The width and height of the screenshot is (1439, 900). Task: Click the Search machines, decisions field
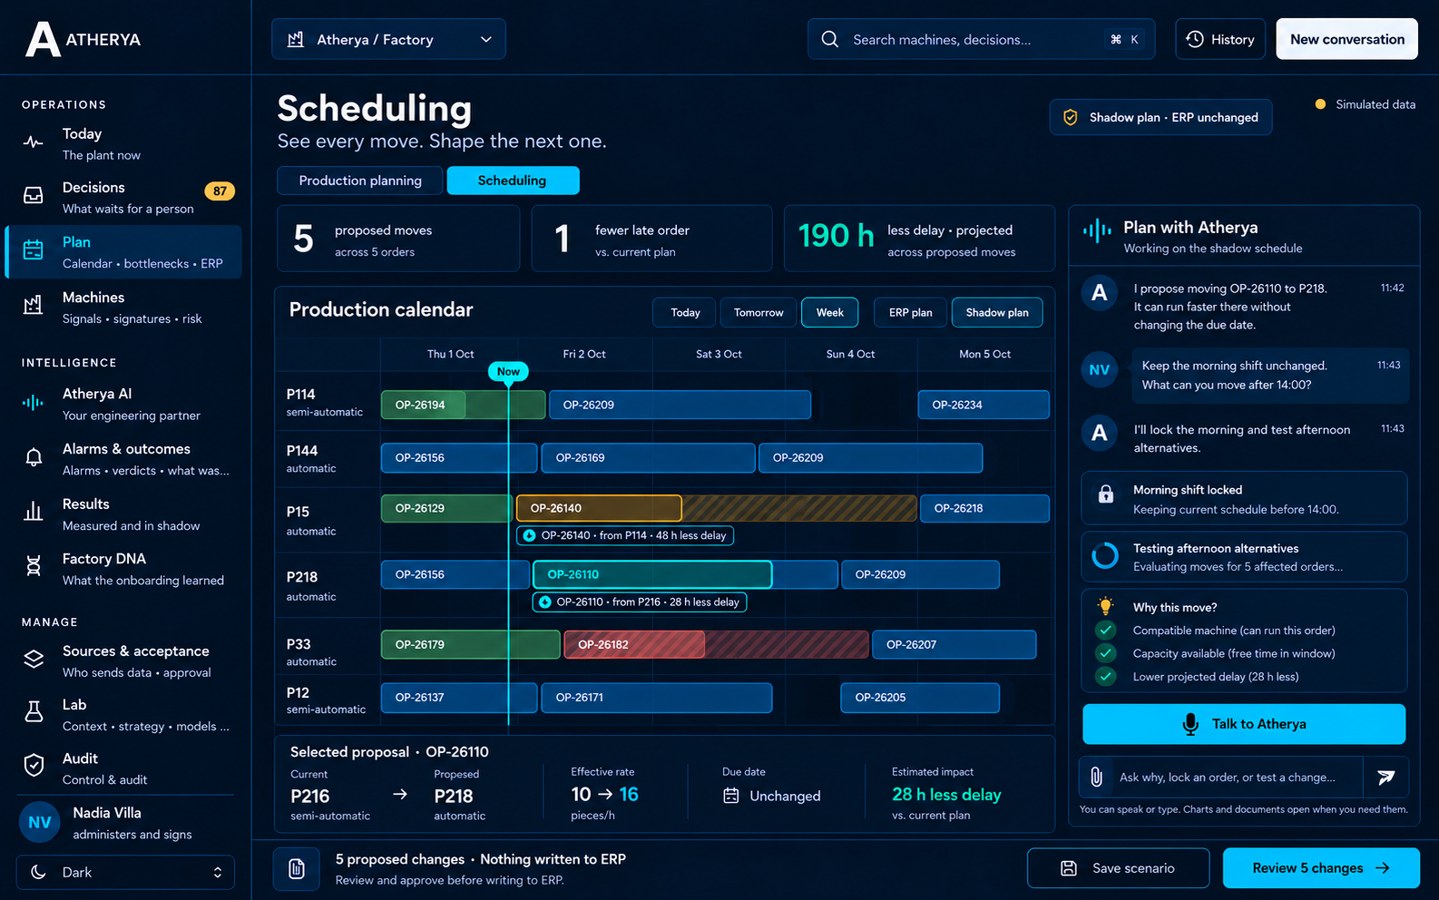[981, 40]
